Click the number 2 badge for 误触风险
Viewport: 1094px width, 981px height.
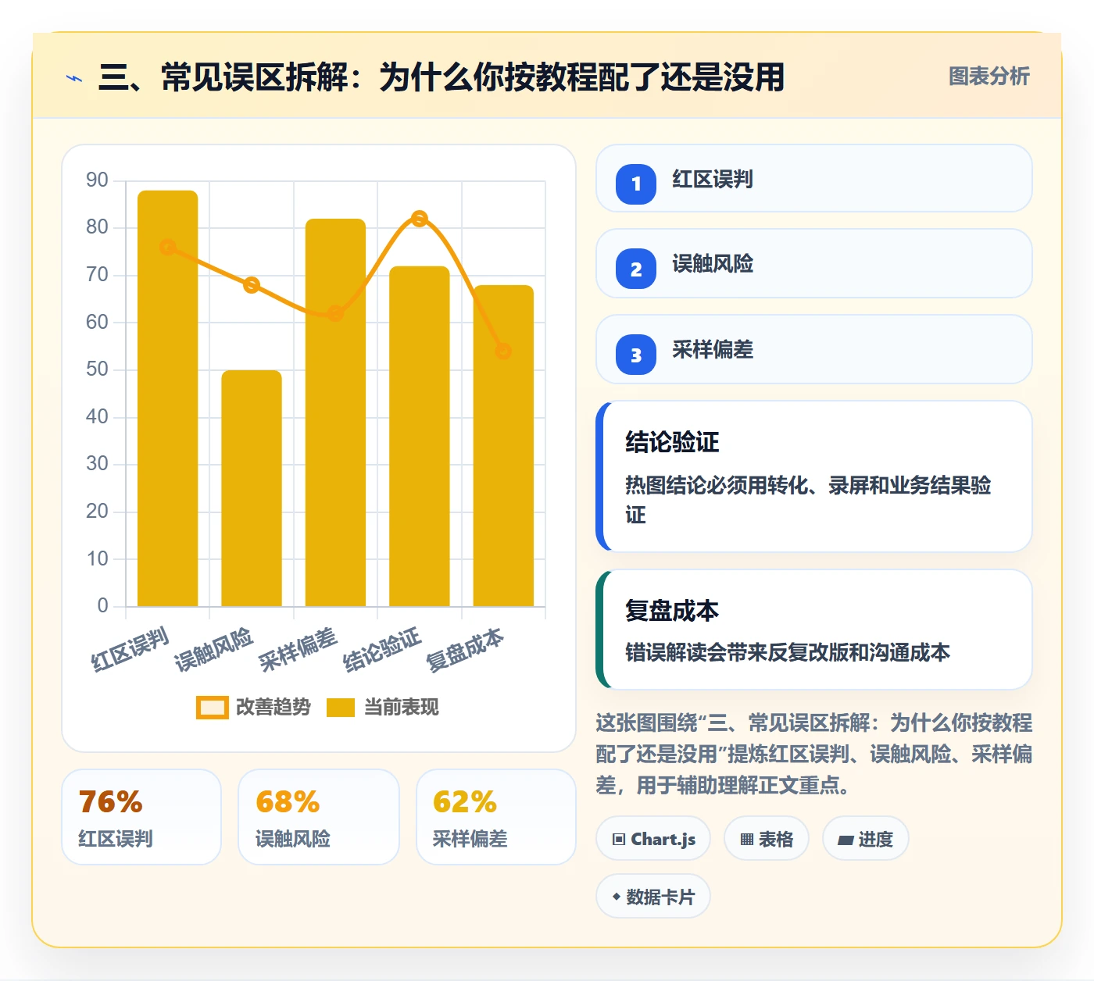tap(636, 269)
